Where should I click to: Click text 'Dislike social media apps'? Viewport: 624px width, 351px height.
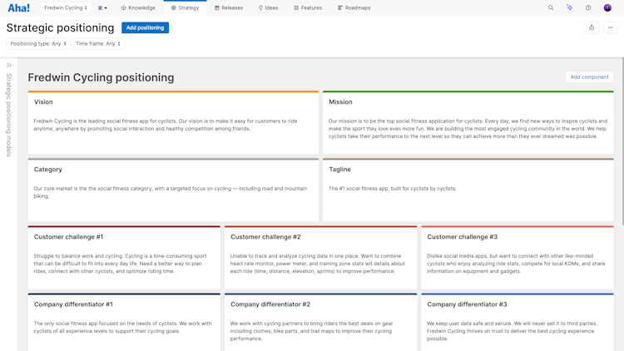click(x=457, y=256)
